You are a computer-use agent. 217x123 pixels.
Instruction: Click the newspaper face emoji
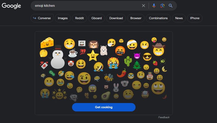click(x=82, y=43)
